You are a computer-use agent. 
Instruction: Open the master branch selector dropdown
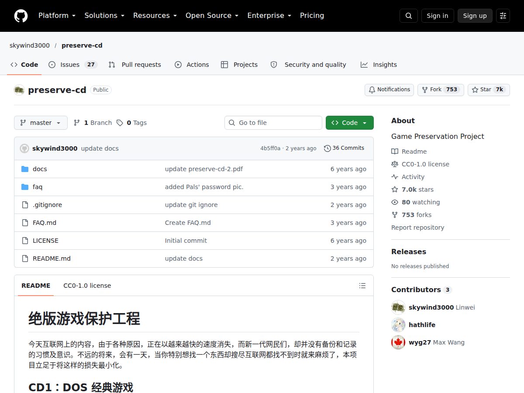[41, 123]
